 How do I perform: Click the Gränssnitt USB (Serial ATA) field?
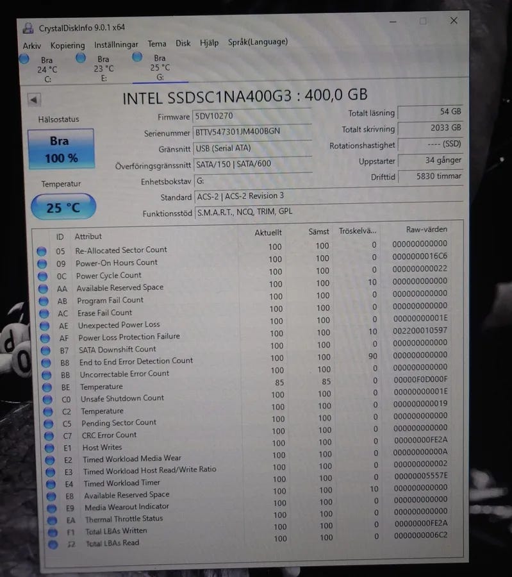(253, 148)
